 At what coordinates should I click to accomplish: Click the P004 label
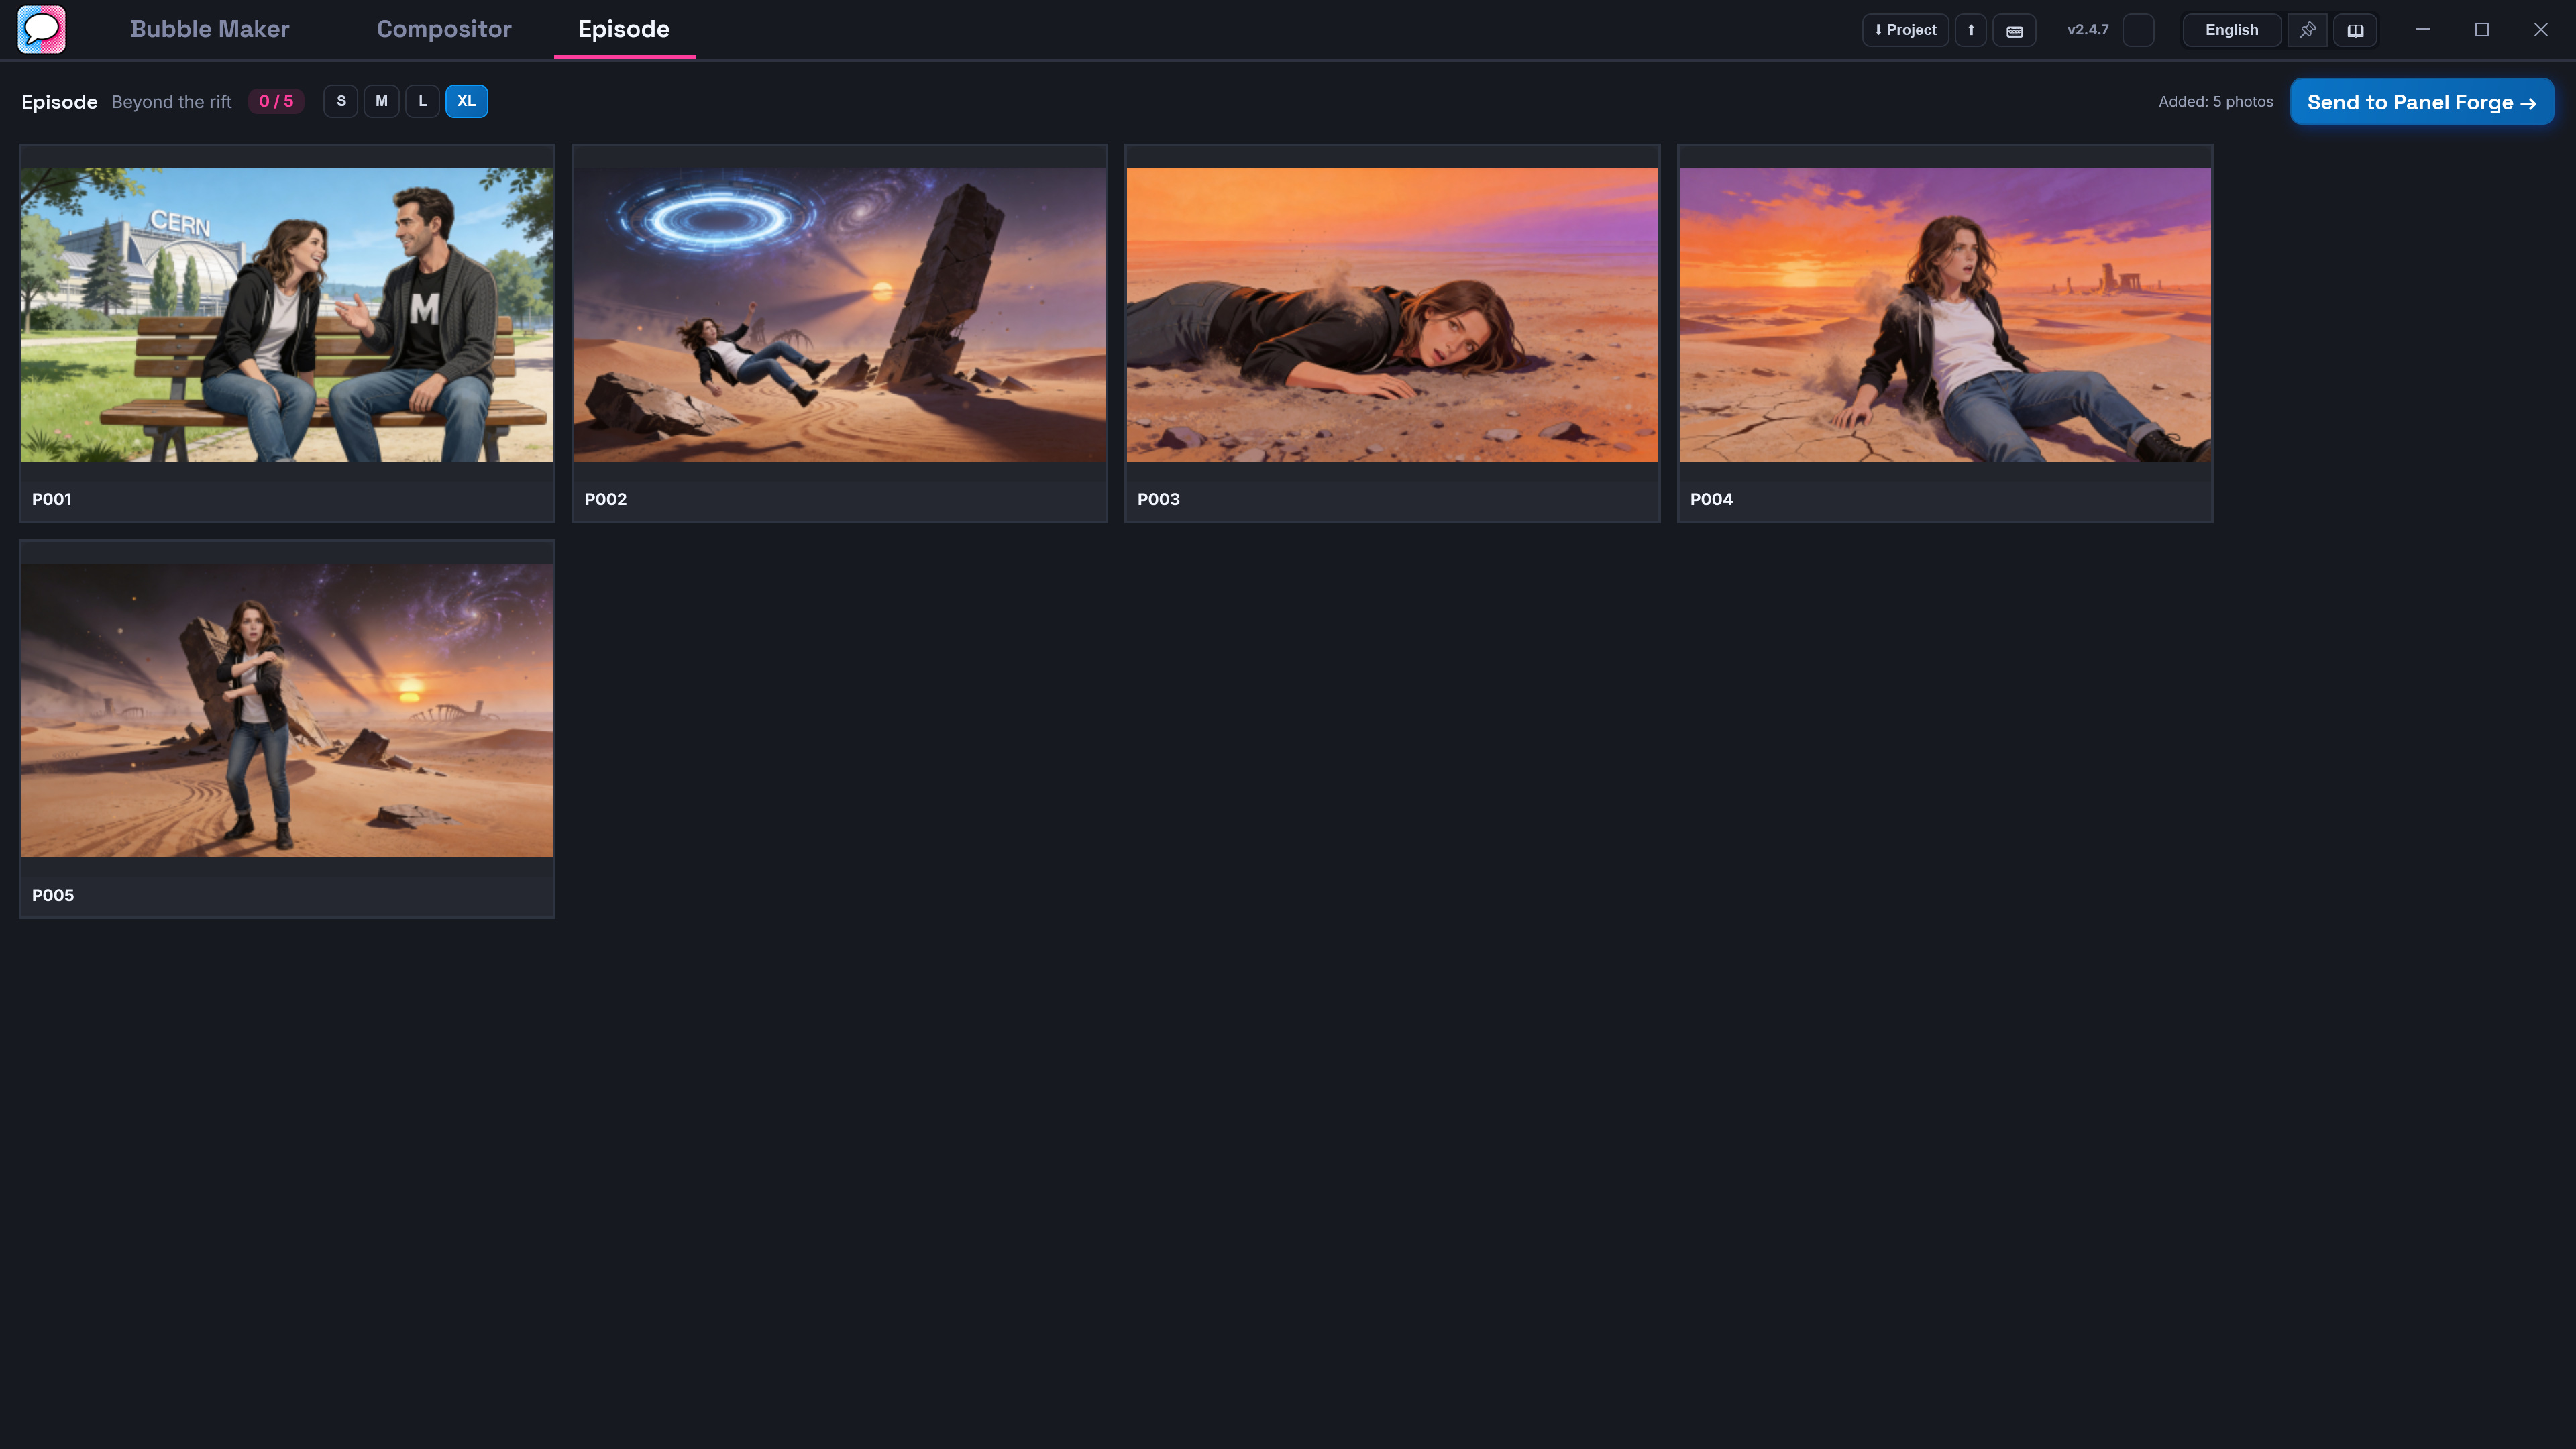[x=1712, y=499]
